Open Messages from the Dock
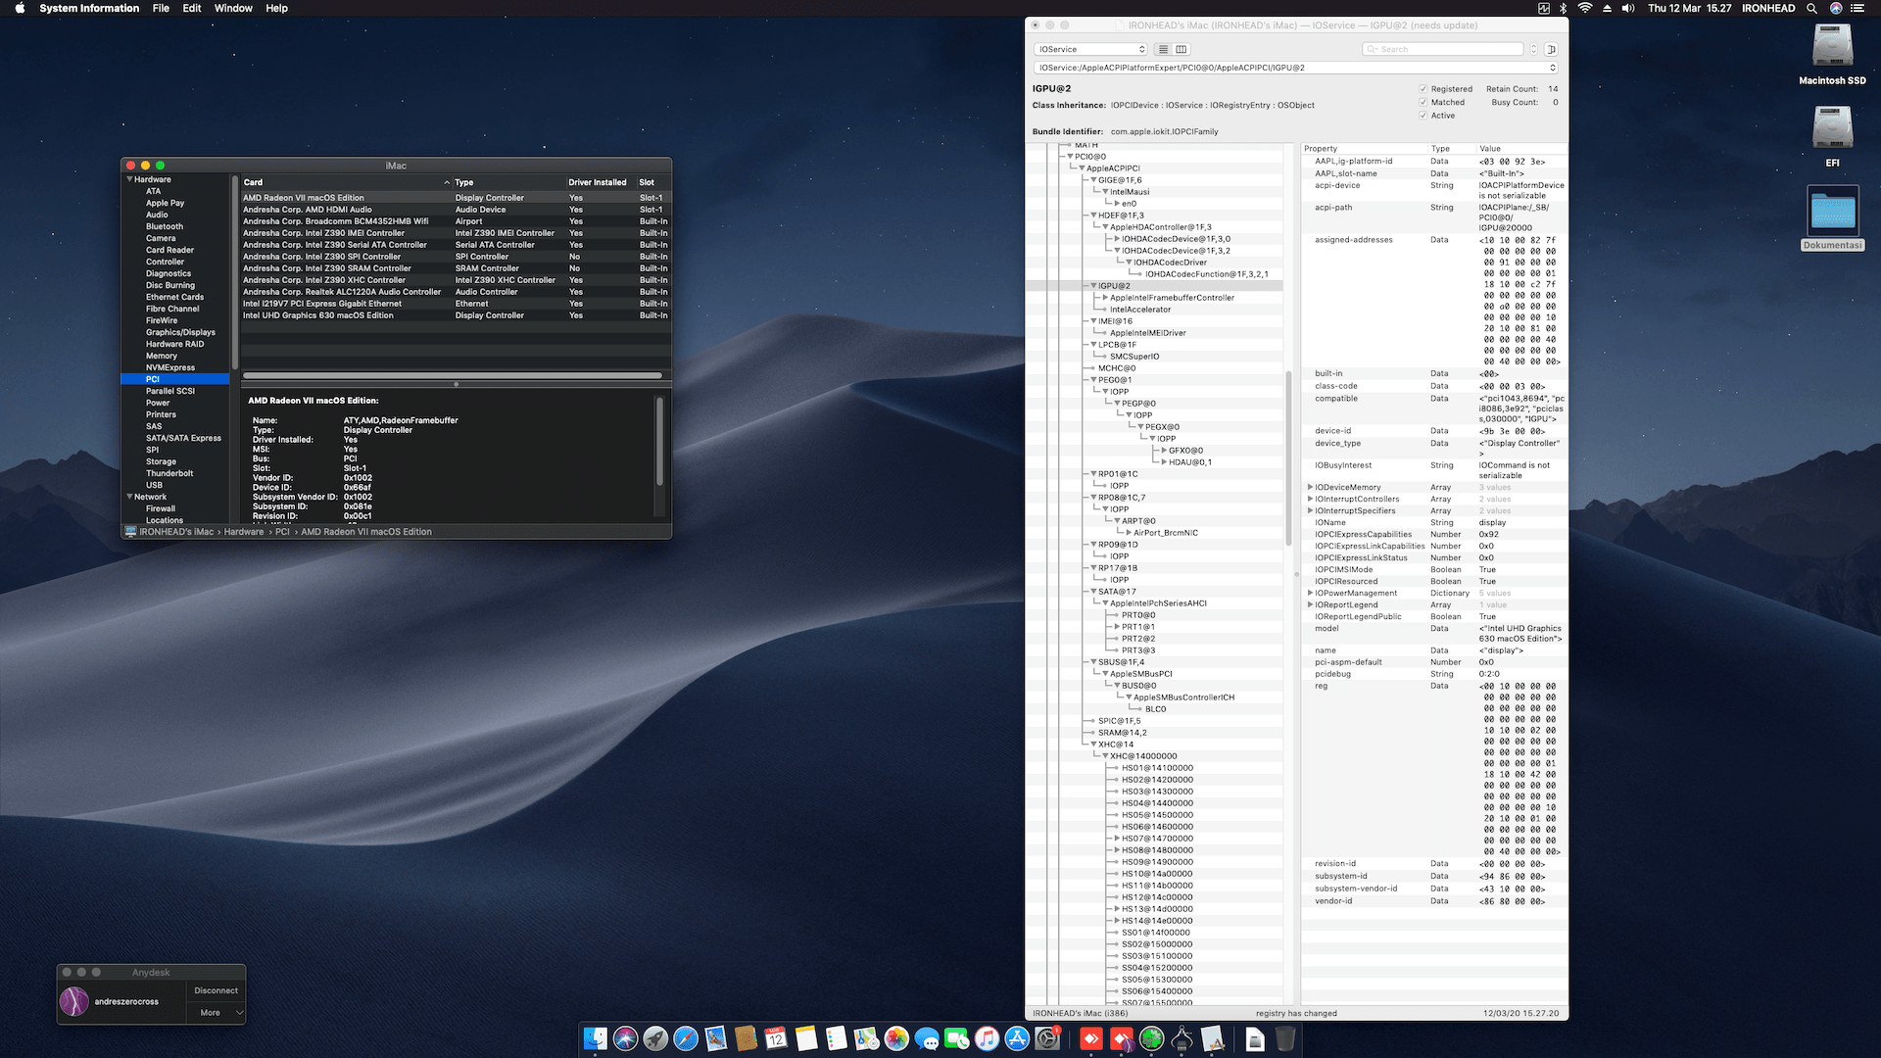This screenshot has width=1881, height=1058. click(927, 1038)
